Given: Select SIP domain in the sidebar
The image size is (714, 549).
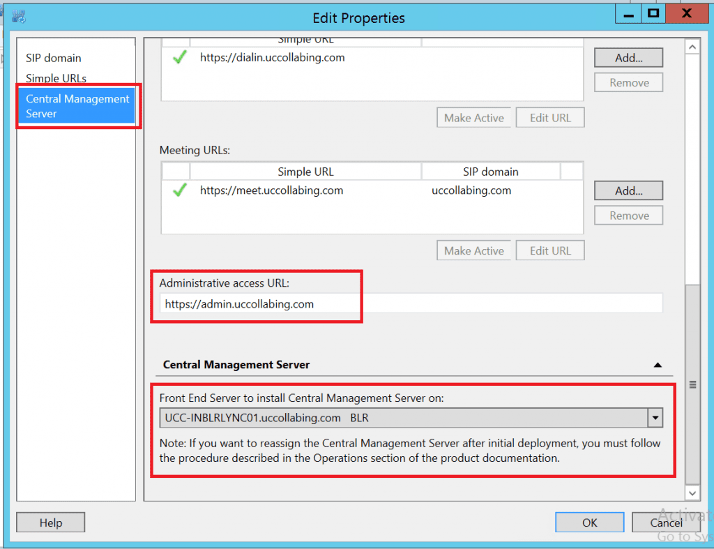Looking at the screenshot, I should [x=53, y=59].
